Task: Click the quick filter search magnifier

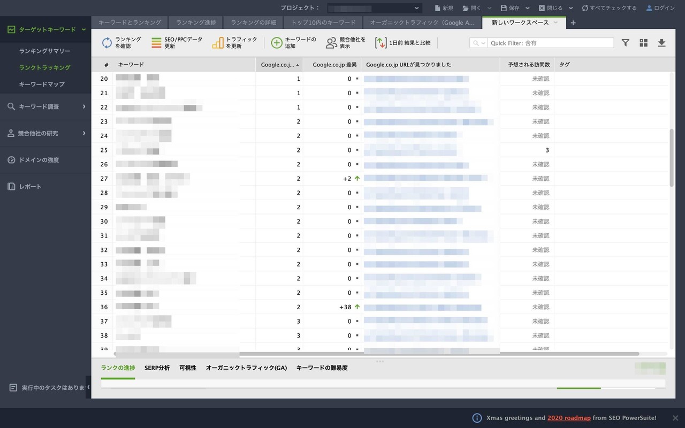Action: pos(476,43)
